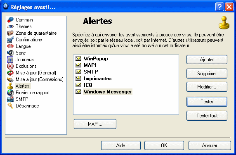The image size is (236, 155).
Task: Open the MAPI... settings button
Action: tap(95, 124)
